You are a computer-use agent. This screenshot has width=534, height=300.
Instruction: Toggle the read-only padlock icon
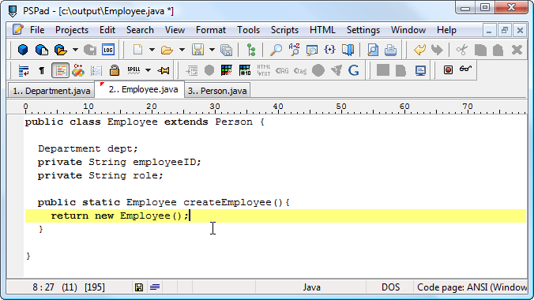[x=115, y=70]
